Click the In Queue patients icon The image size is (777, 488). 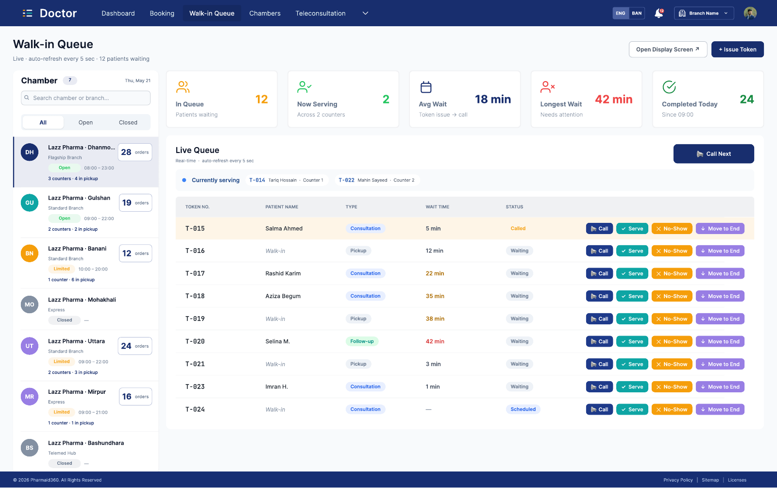coord(183,87)
